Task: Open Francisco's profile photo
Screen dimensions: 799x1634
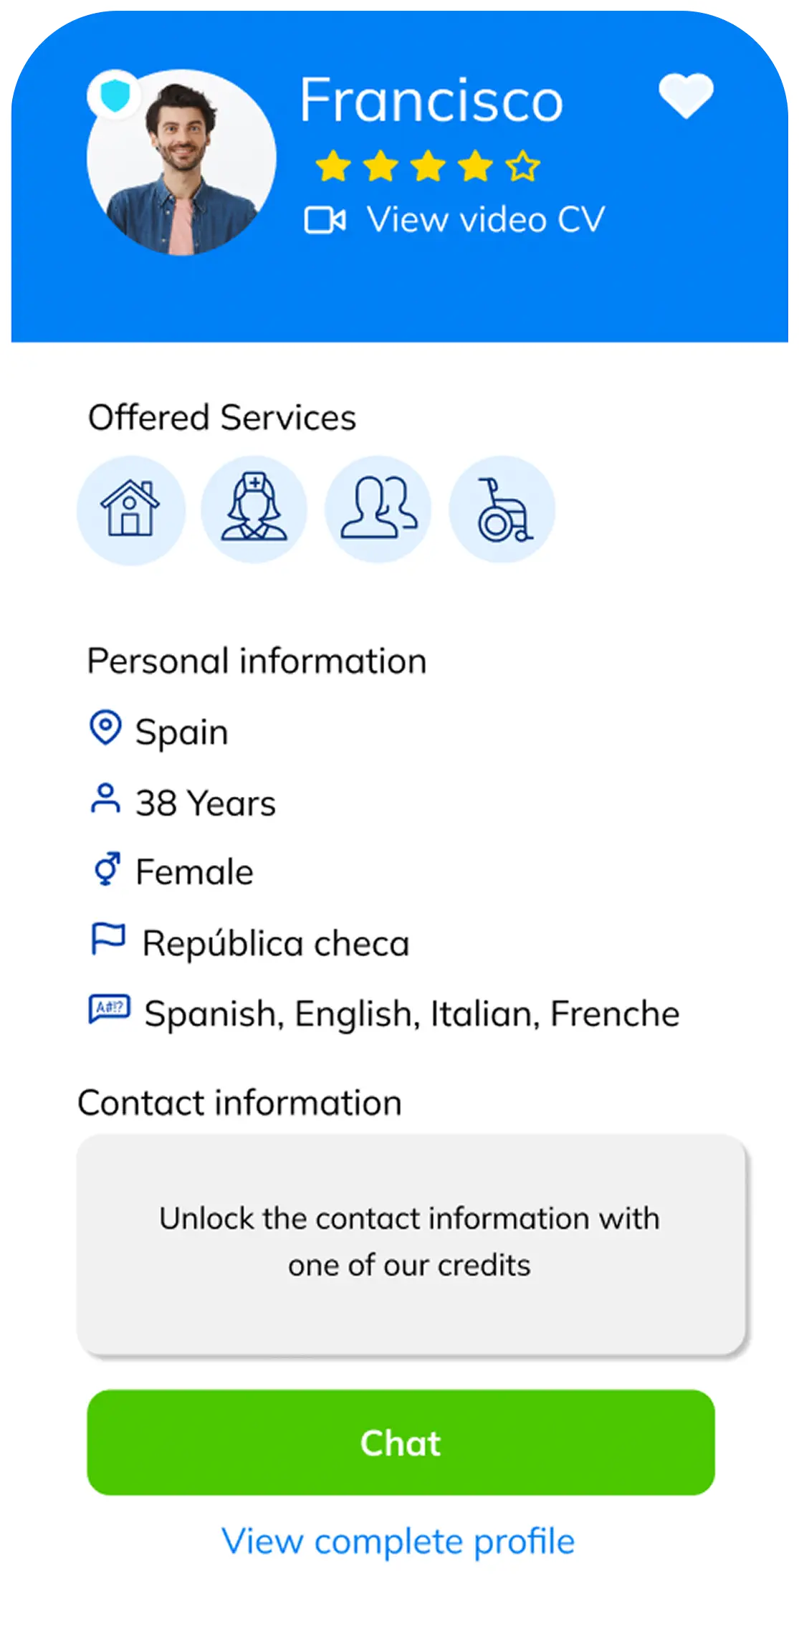Action: tap(182, 162)
